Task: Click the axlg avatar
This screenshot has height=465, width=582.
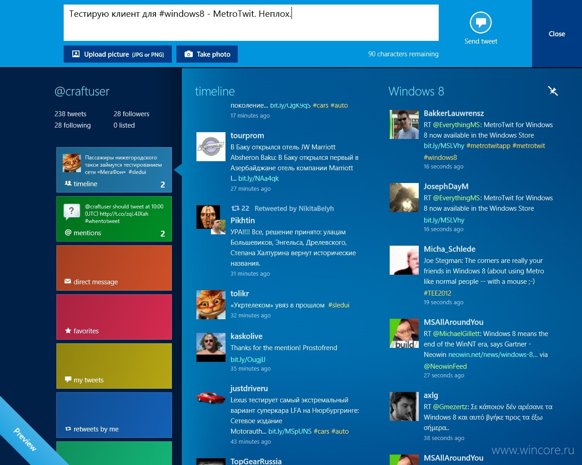Action: click(x=404, y=406)
